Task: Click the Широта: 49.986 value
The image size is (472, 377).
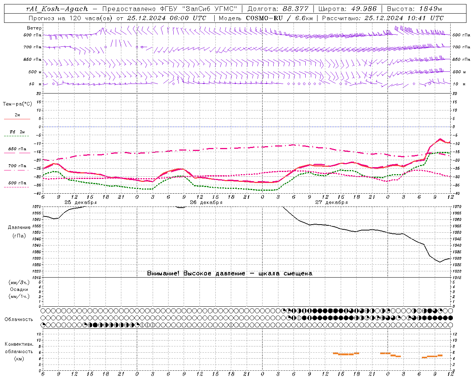Action: tap(347, 9)
